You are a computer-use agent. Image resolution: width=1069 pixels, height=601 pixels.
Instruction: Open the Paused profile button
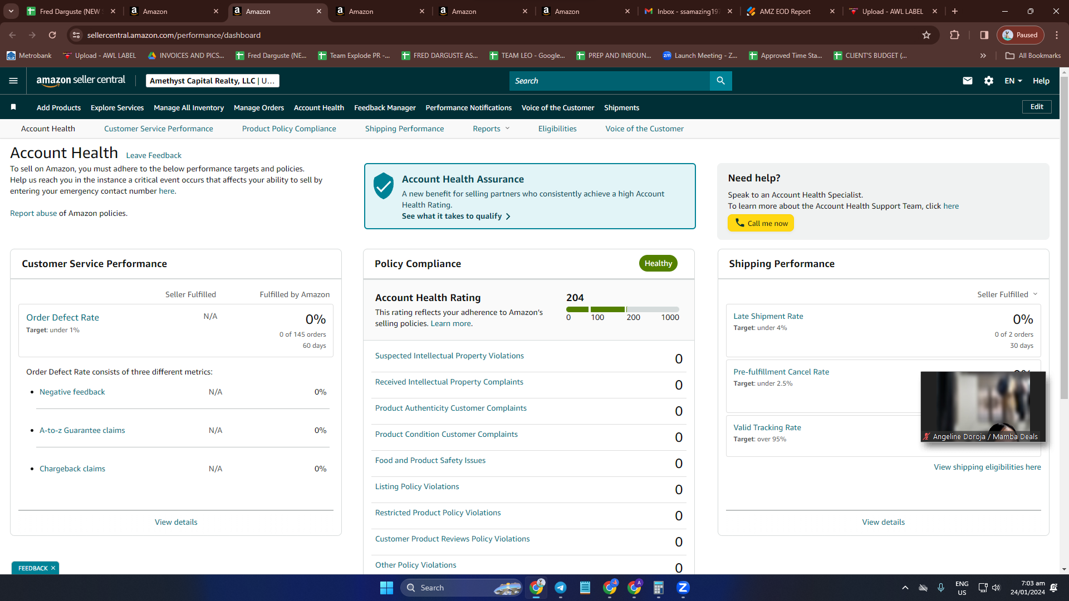[x=1021, y=35]
